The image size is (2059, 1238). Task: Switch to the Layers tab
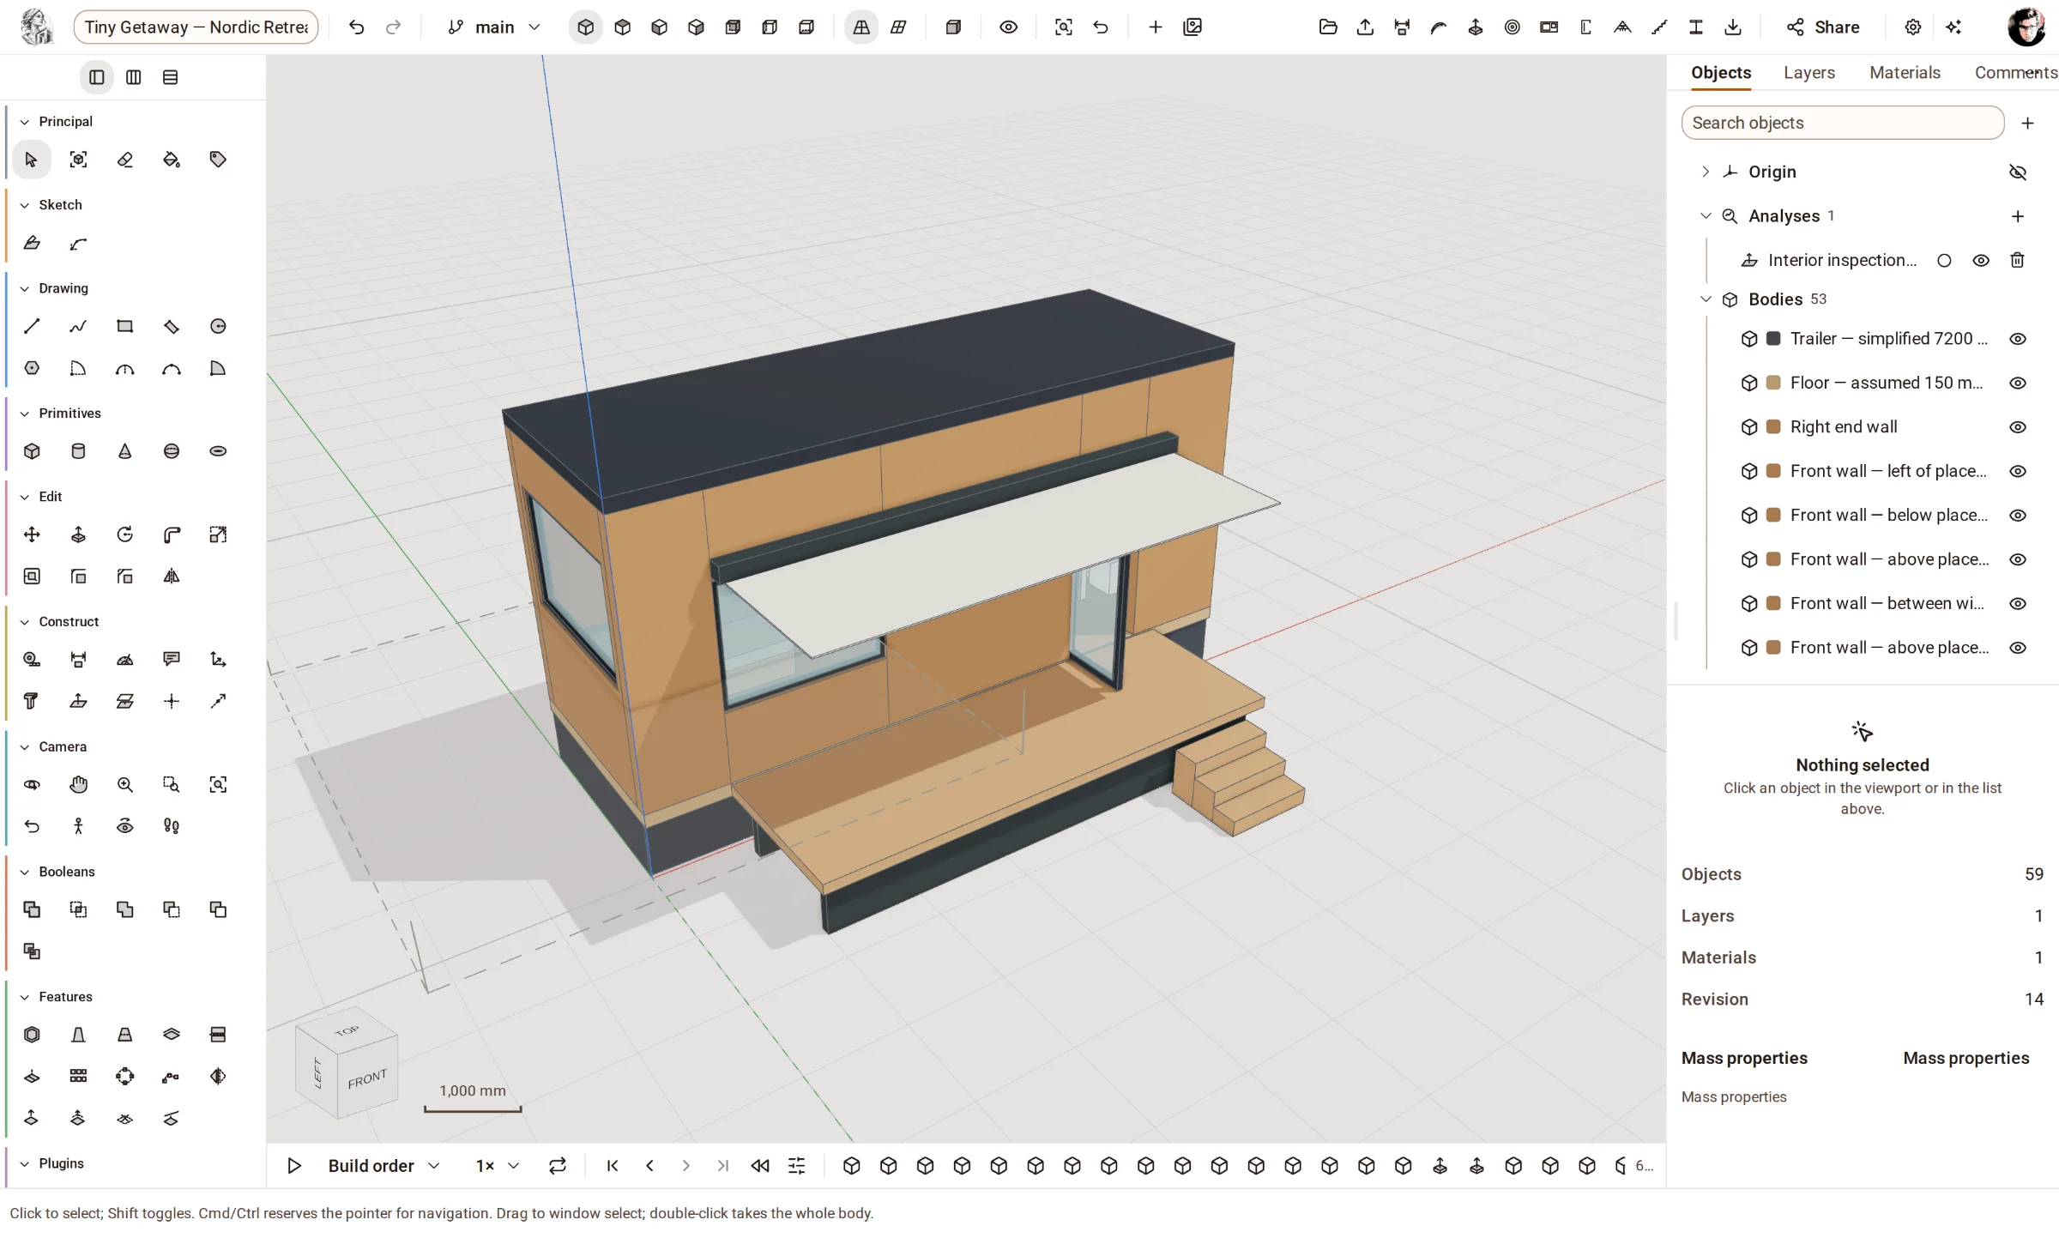click(1809, 73)
